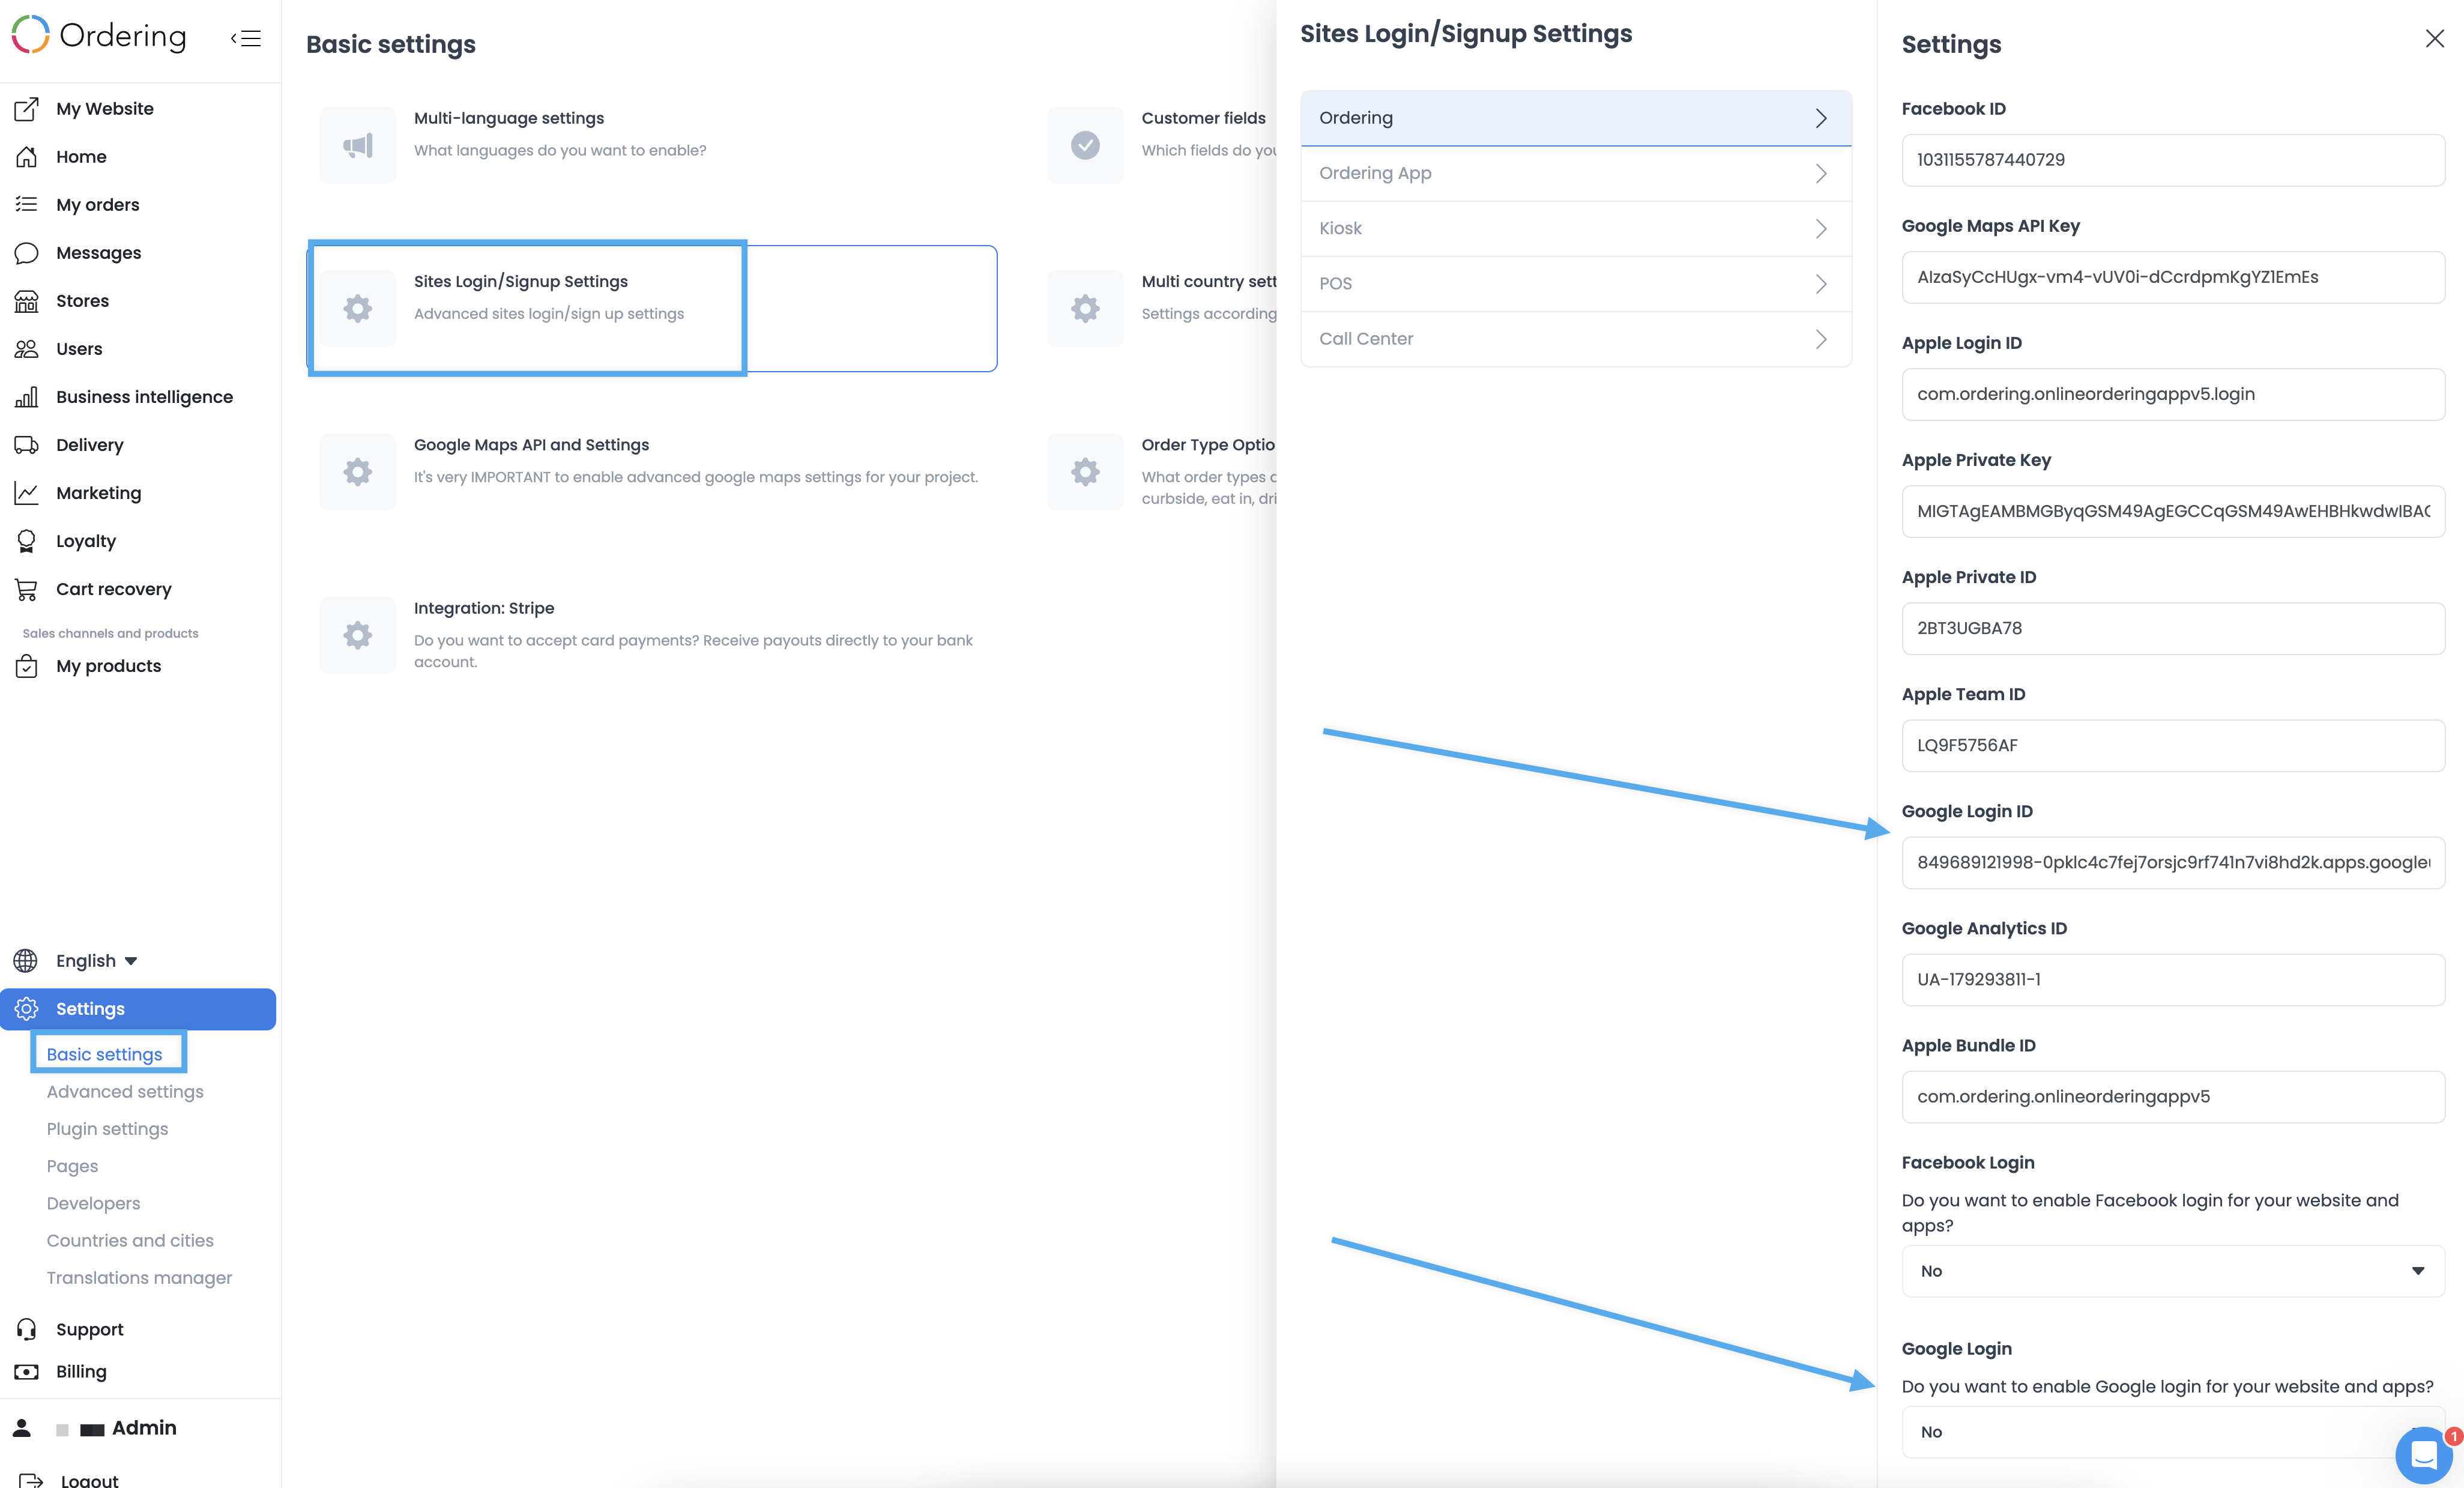Open Multi country settings card
Screen dimensions: 2464x1488
tap(1162, 308)
